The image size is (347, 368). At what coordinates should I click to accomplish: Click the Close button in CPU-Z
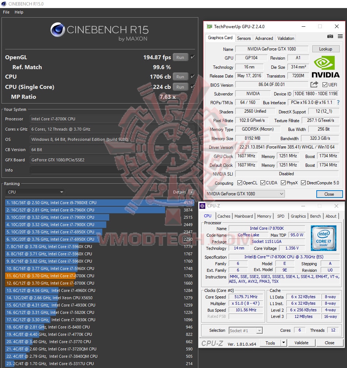tap(329, 343)
